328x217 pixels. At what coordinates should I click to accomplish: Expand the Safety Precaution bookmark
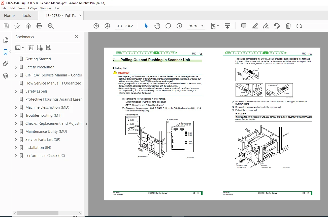[16, 67]
